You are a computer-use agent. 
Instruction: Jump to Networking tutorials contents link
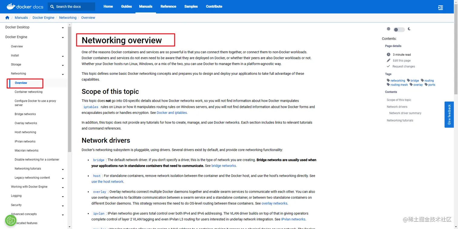[x=400, y=120]
